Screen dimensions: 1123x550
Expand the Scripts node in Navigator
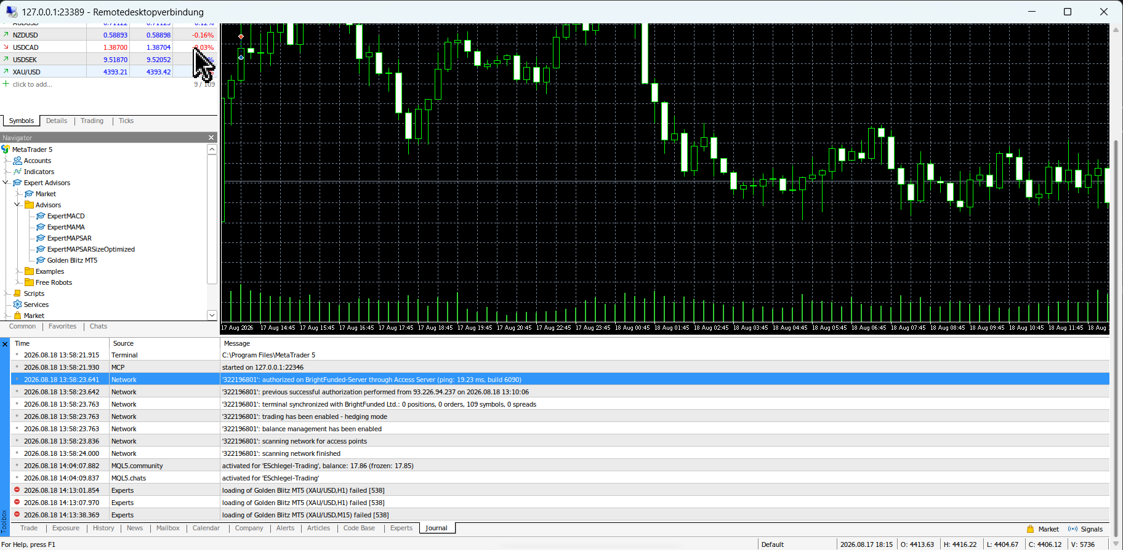click(x=6, y=293)
